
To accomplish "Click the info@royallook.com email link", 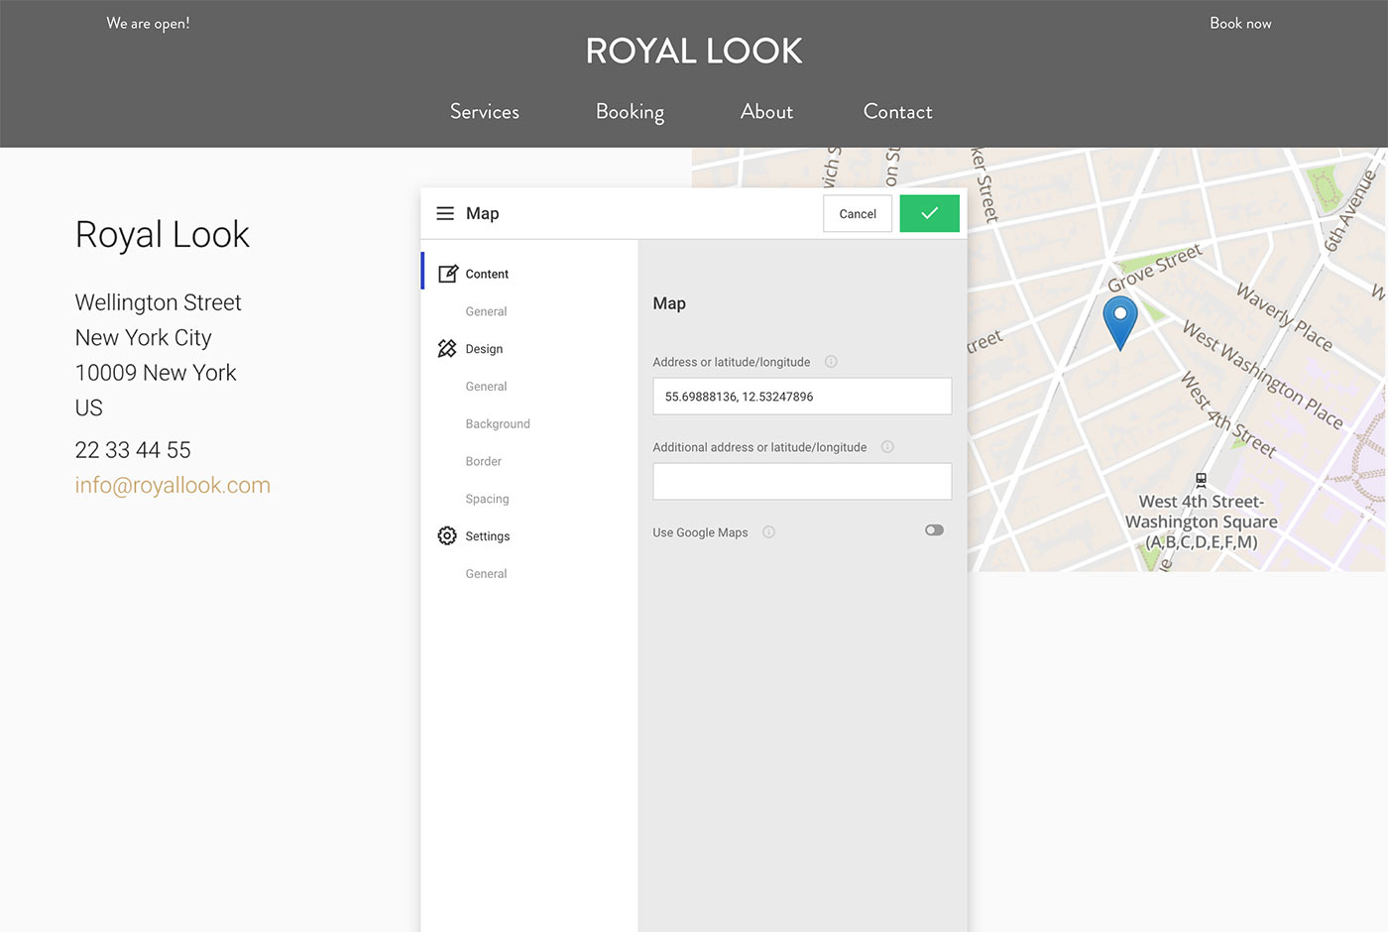I will (173, 486).
